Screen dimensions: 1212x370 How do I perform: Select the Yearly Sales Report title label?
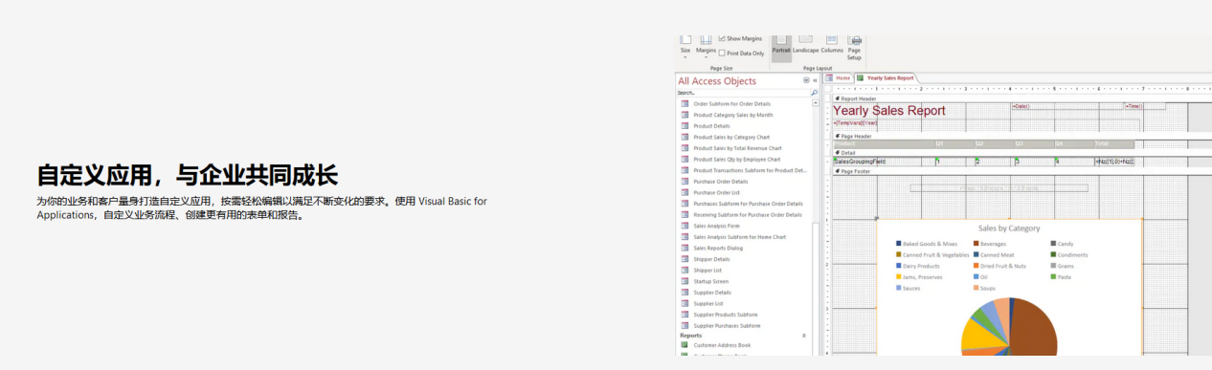(889, 111)
